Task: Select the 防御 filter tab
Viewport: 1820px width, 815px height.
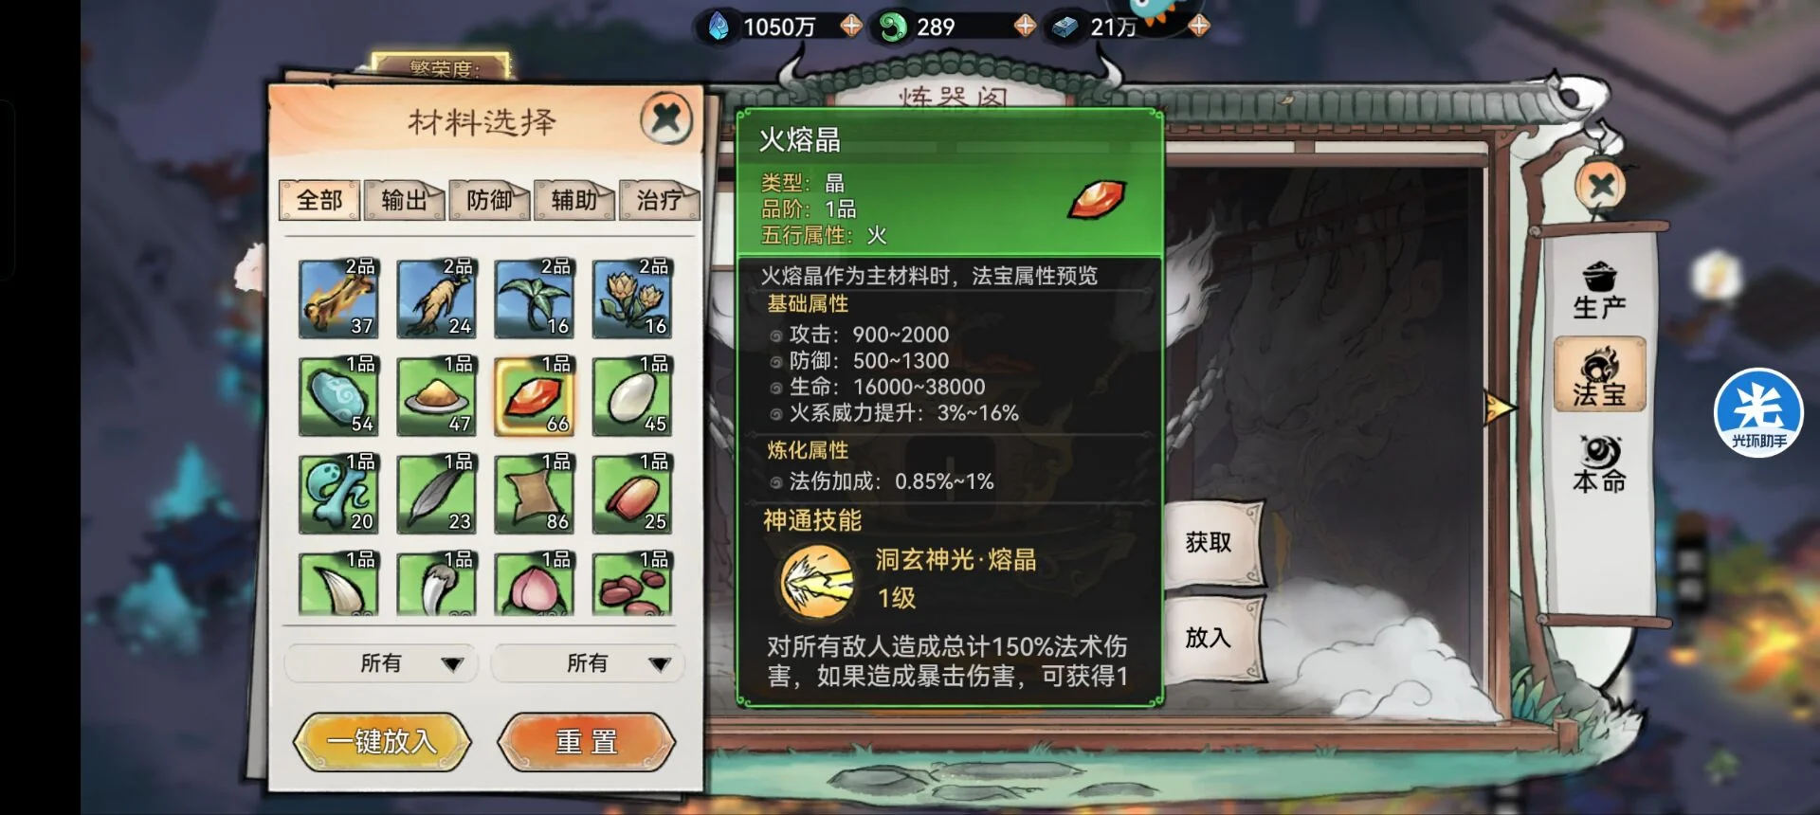Action: tap(489, 200)
